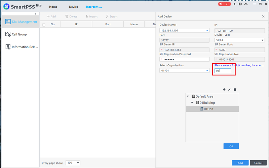Open Dial Management in the sidebar
269x168 pixels.
tap(21, 22)
